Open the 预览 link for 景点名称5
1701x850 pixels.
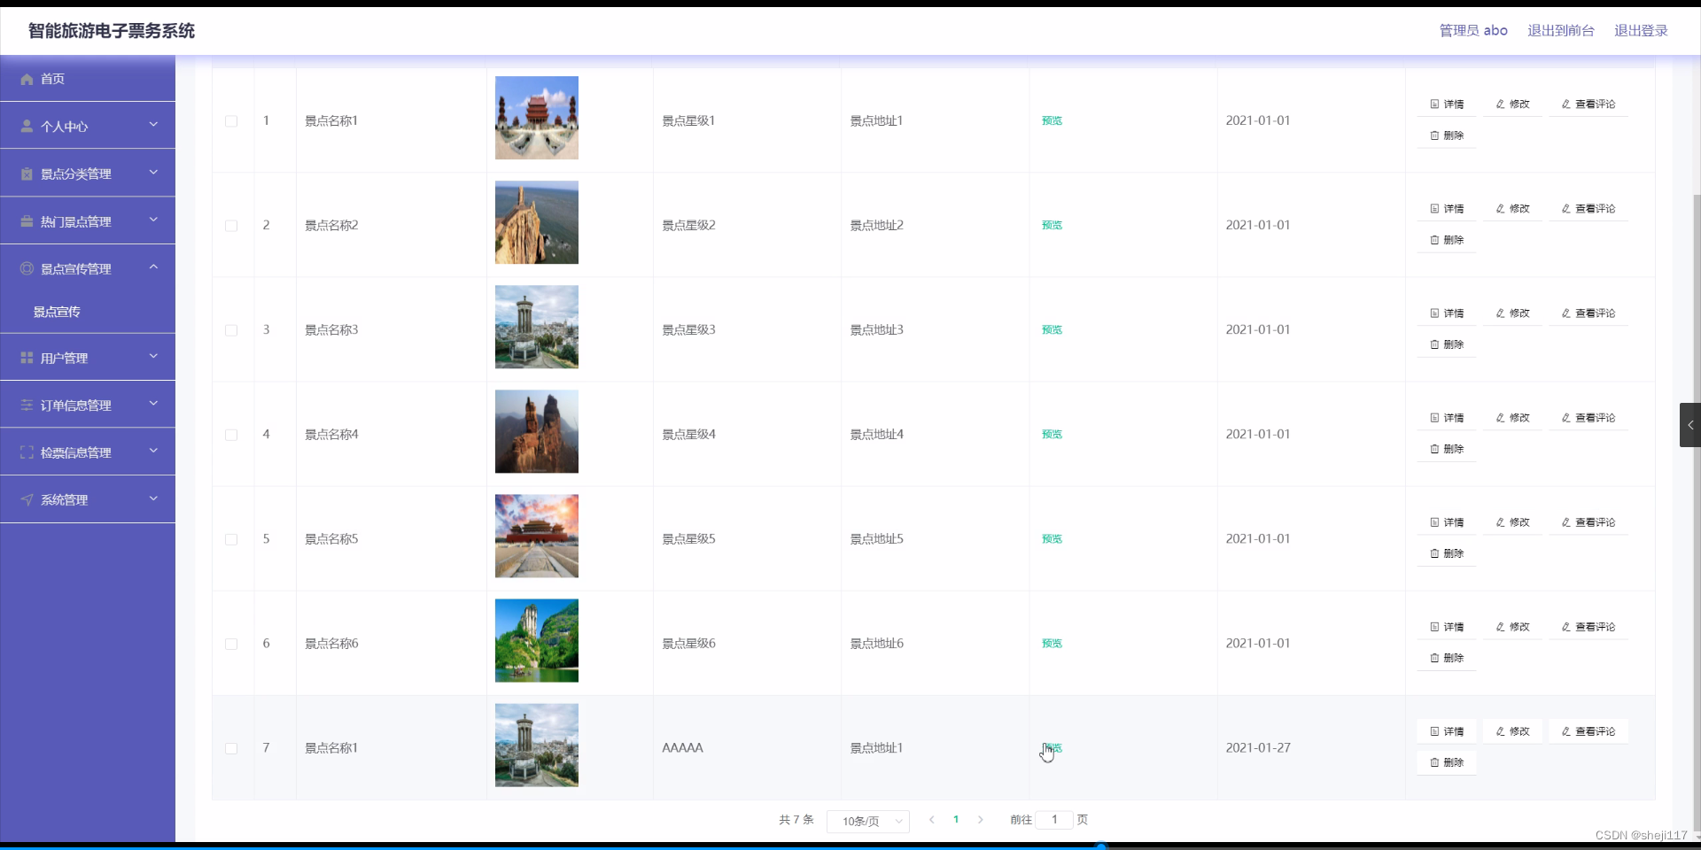pos(1052,538)
